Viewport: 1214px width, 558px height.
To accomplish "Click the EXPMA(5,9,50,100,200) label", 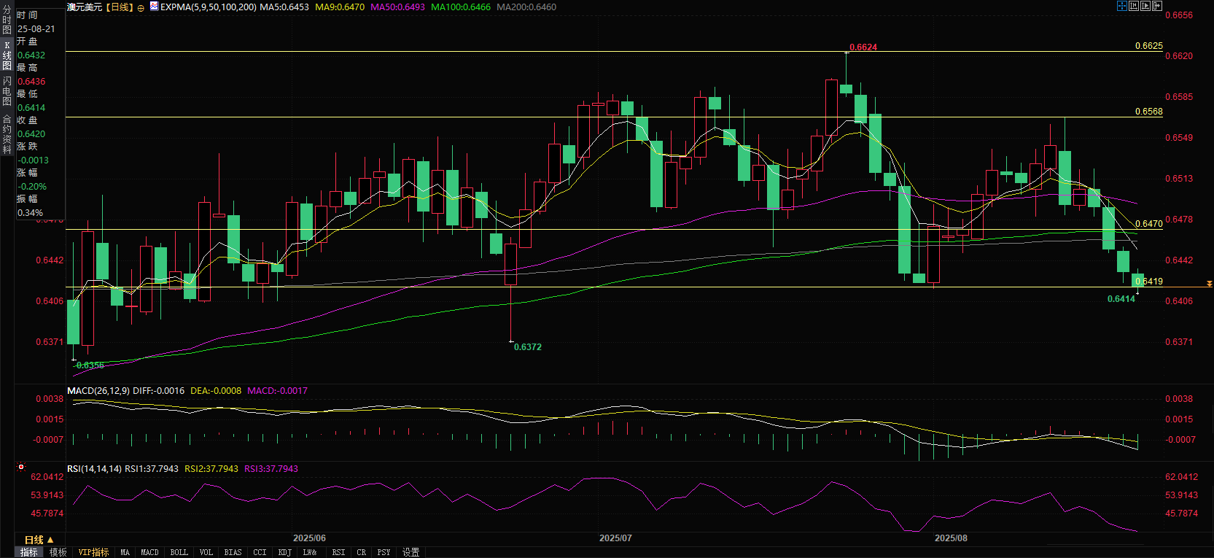I will pyautogui.click(x=209, y=7).
